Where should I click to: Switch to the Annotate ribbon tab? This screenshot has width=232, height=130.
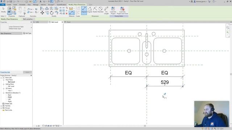(22, 5)
